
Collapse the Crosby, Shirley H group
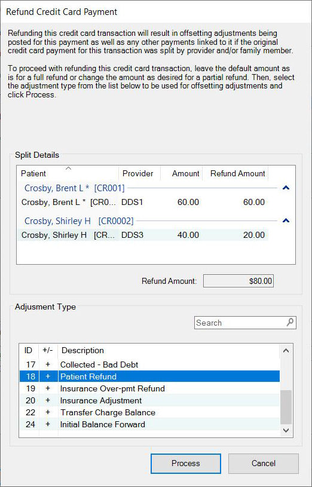tap(286, 220)
